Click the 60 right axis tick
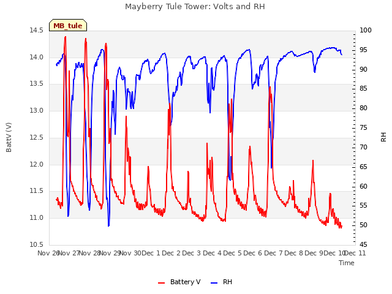Image resolution: width=392 pixels, height=294 pixels. [x=363, y=186]
